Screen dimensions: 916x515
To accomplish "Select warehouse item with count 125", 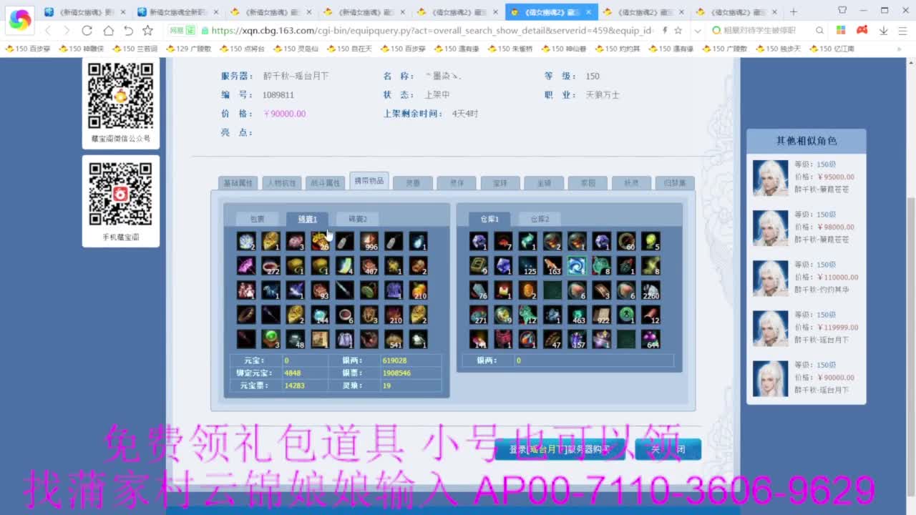I will [x=528, y=266].
